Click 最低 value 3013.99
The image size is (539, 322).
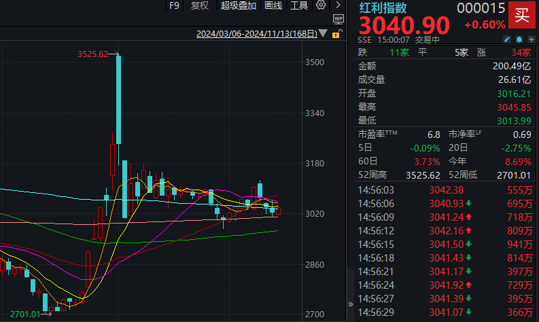click(514, 121)
